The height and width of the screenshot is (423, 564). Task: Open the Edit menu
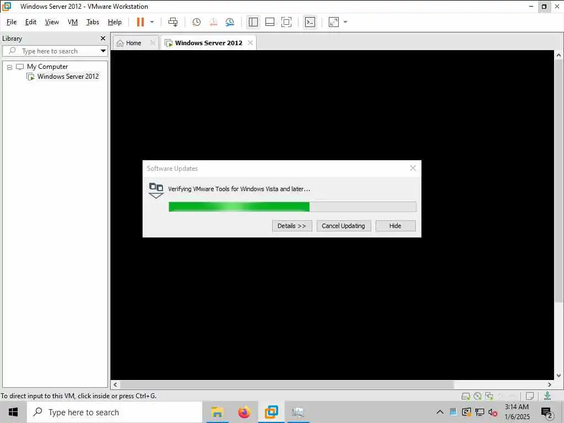[x=31, y=22]
